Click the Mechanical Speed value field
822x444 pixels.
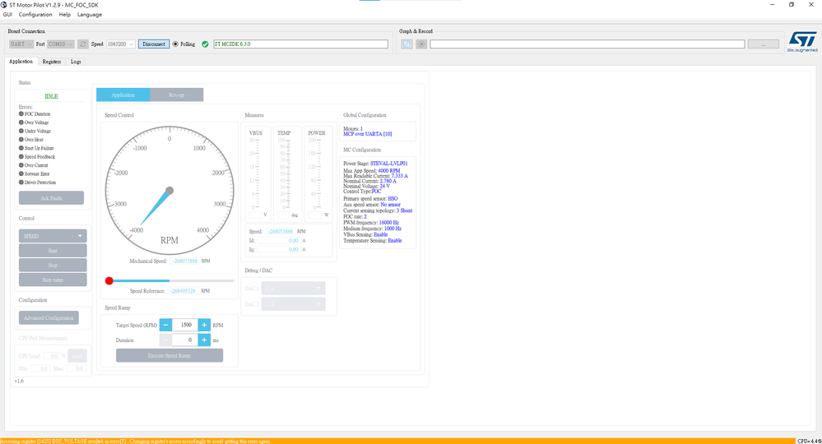(184, 261)
